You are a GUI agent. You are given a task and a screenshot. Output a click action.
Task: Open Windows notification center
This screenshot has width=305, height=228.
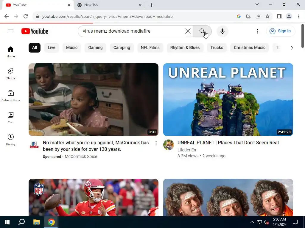point(295,222)
